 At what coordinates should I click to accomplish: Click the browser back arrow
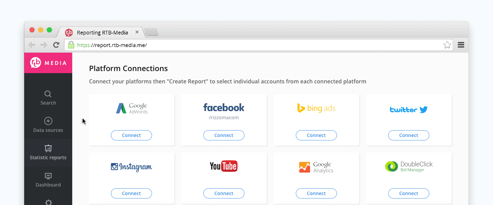32,45
